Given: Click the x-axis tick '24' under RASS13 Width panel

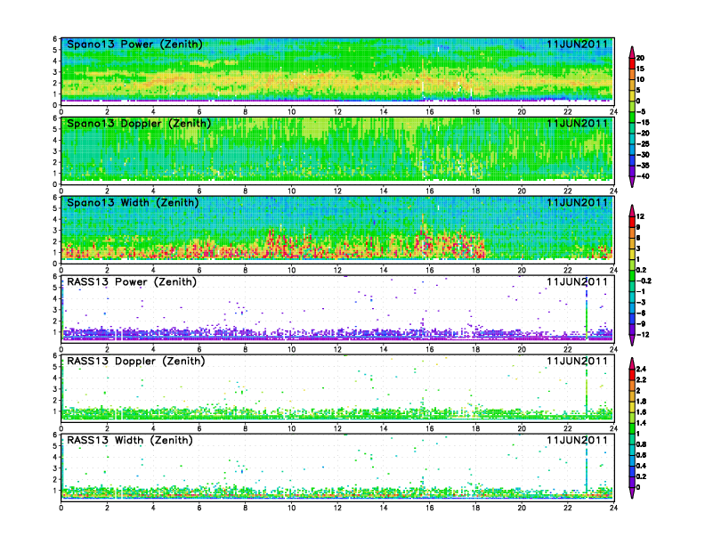Looking at the screenshot, I should [x=613, y=508].
